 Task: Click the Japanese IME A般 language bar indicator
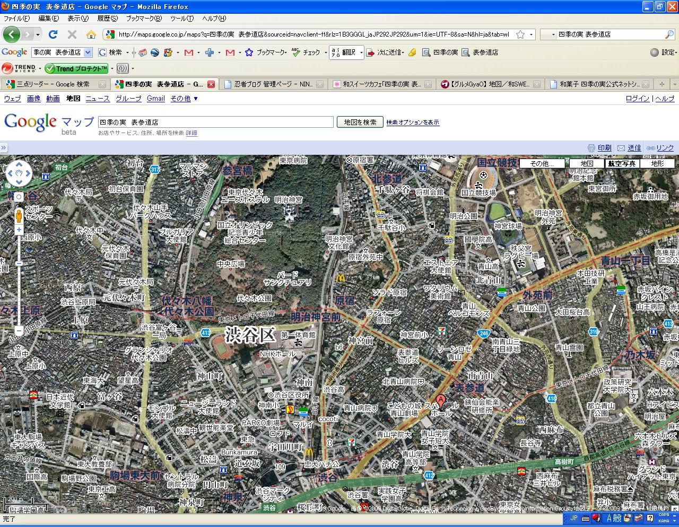click(x=613, y=518)
